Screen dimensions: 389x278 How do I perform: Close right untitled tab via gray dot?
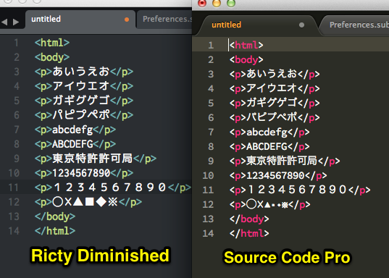click(x=301, y=25)
